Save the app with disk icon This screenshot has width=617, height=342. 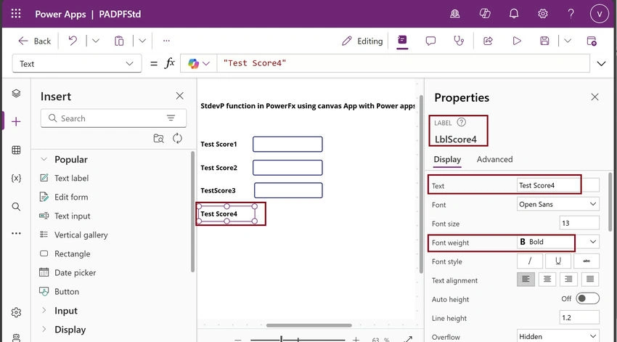click(x=544, y=41)
